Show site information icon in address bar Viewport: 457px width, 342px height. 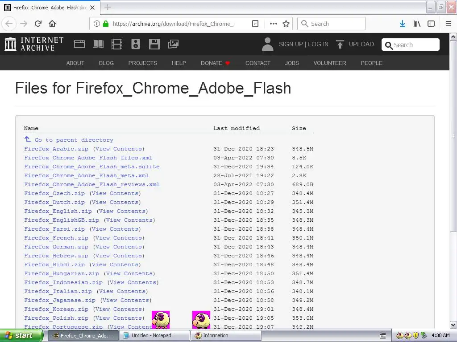pos(97,24)
